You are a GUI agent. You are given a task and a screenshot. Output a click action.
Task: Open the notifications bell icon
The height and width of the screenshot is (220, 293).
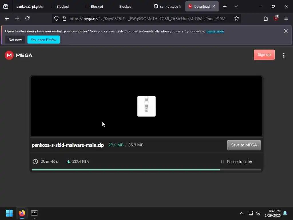coord(285,213)
